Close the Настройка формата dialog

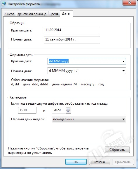pos(129,3)
